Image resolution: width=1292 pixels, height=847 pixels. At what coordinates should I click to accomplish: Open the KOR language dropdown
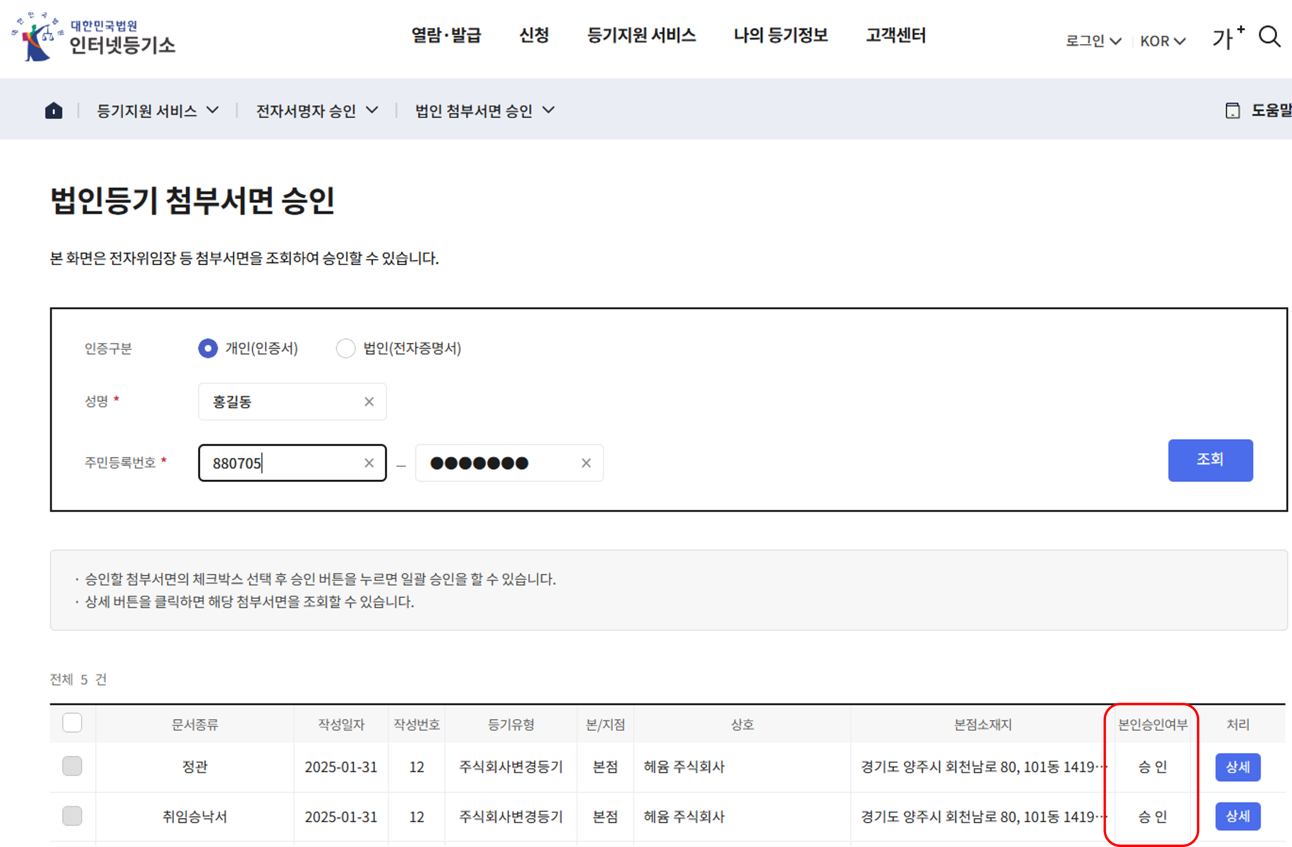pos(1162,41)
